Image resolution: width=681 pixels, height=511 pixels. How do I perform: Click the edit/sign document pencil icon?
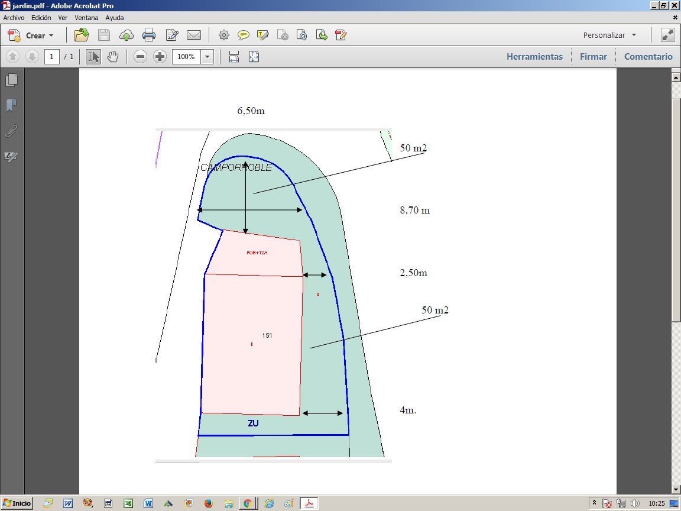(x=172, y=35)
